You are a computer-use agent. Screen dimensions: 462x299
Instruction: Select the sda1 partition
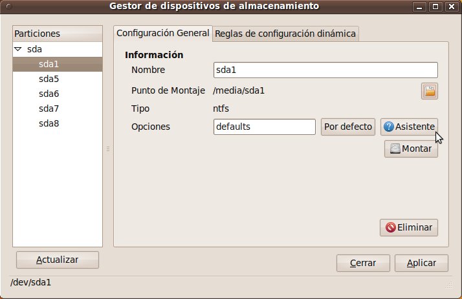[x=58, y=64]
